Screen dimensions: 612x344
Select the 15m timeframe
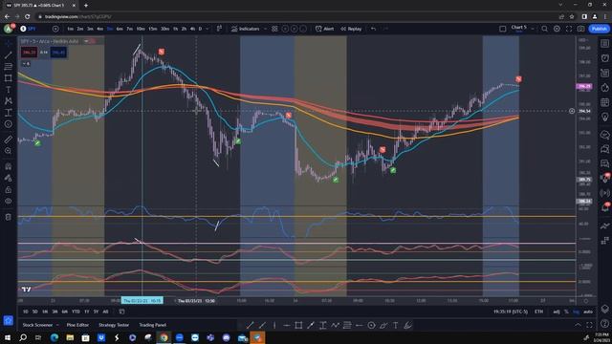tap(153, 29)
